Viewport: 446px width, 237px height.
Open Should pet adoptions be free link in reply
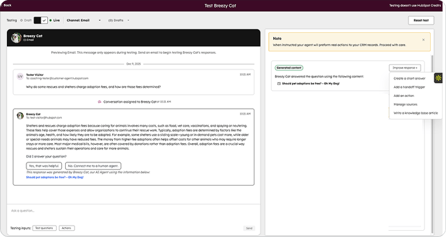pyautogui.click(x=55, y=177)
